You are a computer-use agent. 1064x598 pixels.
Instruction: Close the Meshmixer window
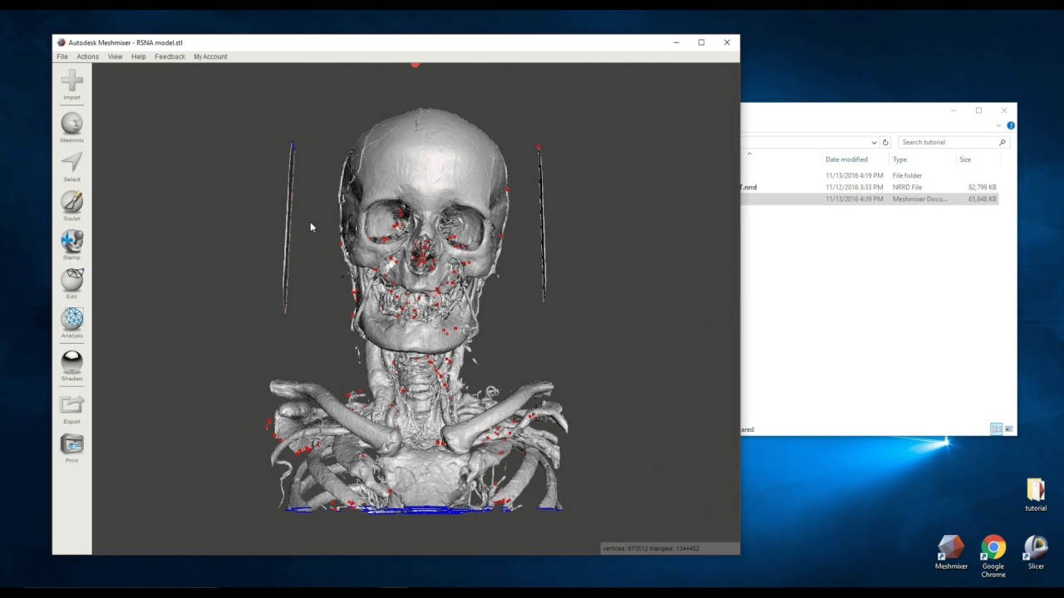(727, 42)
